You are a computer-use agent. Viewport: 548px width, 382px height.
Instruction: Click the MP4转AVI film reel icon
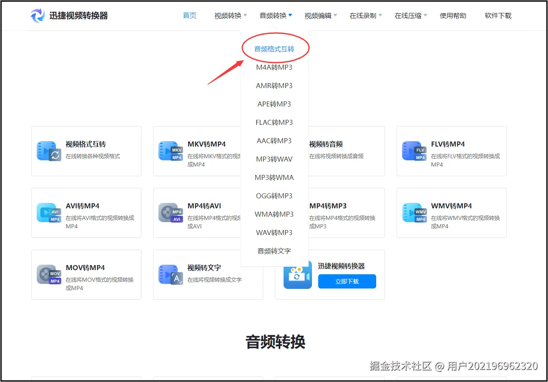(171, 213)
